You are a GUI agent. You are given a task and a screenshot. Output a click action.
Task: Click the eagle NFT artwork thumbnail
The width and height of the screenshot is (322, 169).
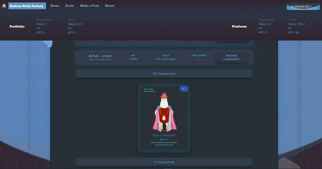[164, 112]
